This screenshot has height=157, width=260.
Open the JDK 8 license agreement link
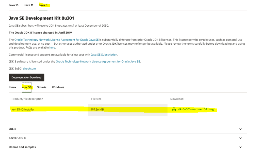coord(98,61)
